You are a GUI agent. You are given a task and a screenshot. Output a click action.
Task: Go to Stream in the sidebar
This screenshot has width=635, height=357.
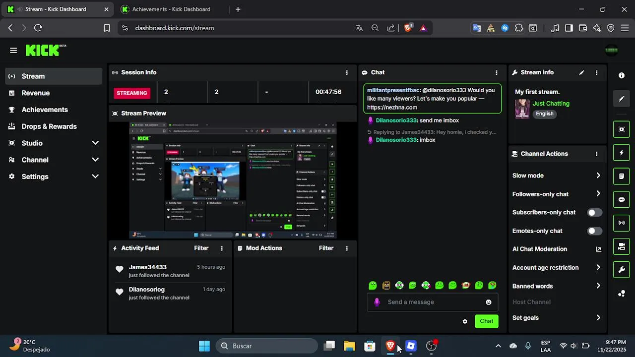click(54, 76)
